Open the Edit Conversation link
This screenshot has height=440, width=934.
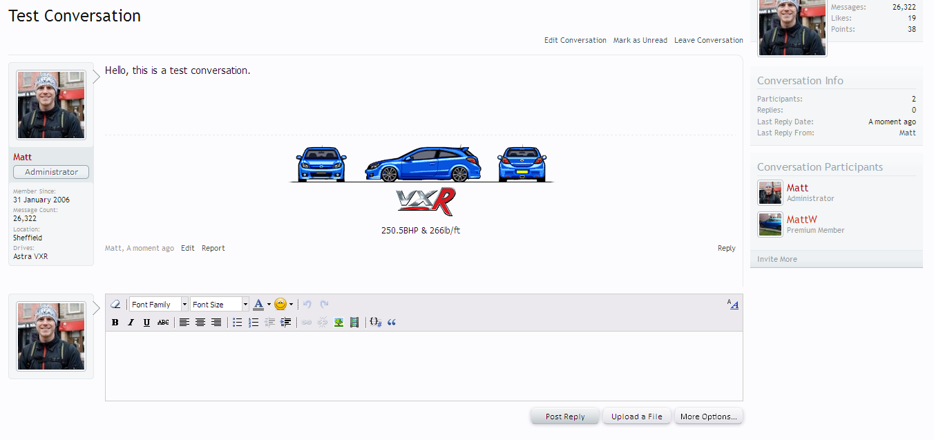575,40
